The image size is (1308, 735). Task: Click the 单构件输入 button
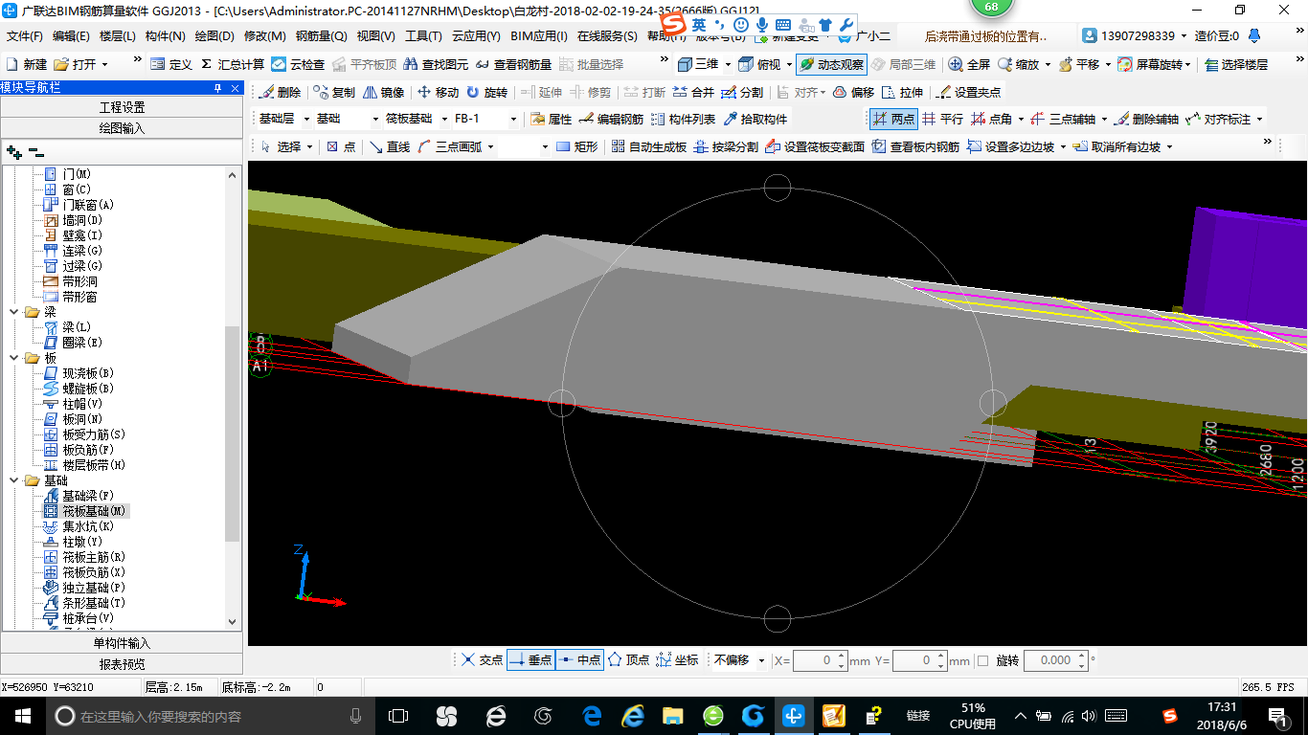[122, 643]
